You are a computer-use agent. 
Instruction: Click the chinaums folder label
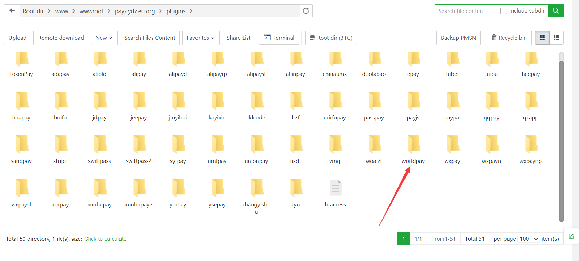point(335,74)
